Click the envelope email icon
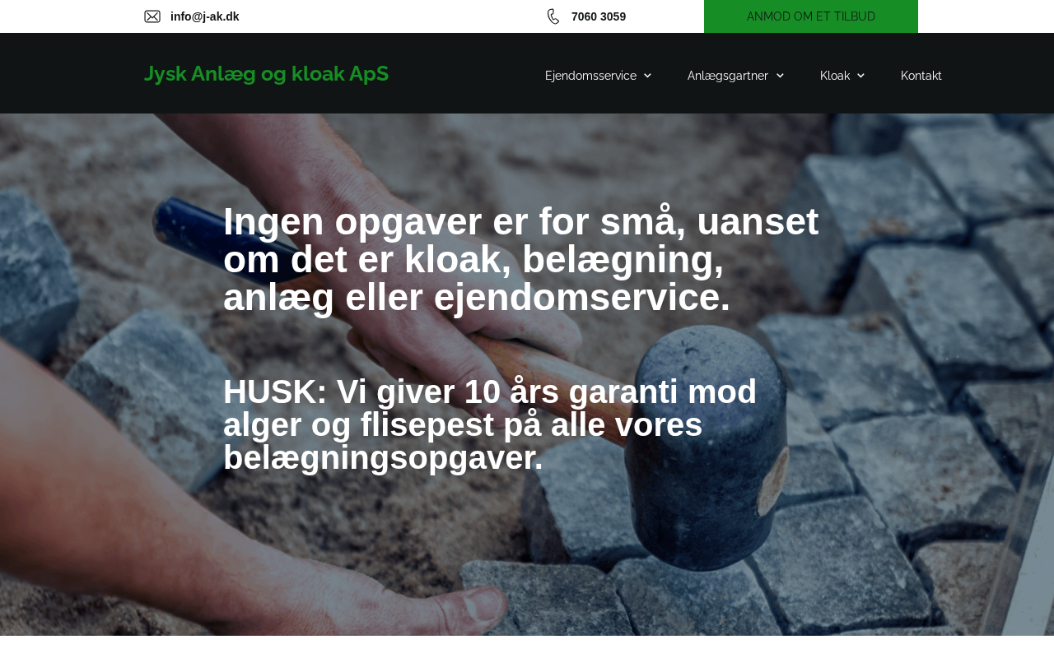This screenshot has height=658, width=1054. 152,16
